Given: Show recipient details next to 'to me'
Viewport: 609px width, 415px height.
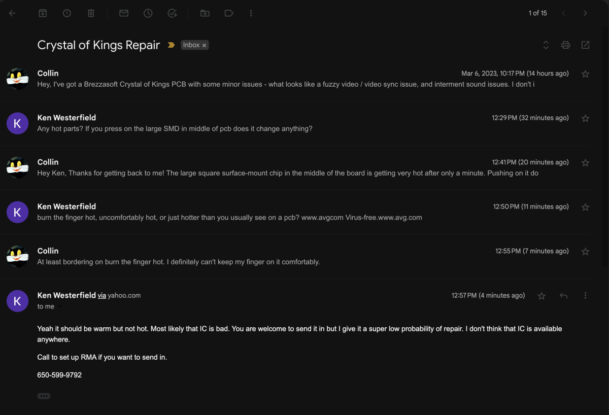Looking at the screenshot, I should pos(60,306).
